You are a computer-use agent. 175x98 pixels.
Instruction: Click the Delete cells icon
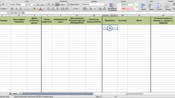(150, 5)
